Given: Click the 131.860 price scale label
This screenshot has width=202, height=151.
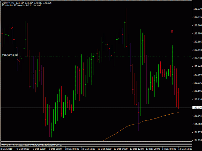Looking at the screenshot, I should pyautogui.click(x=197, y=124).
